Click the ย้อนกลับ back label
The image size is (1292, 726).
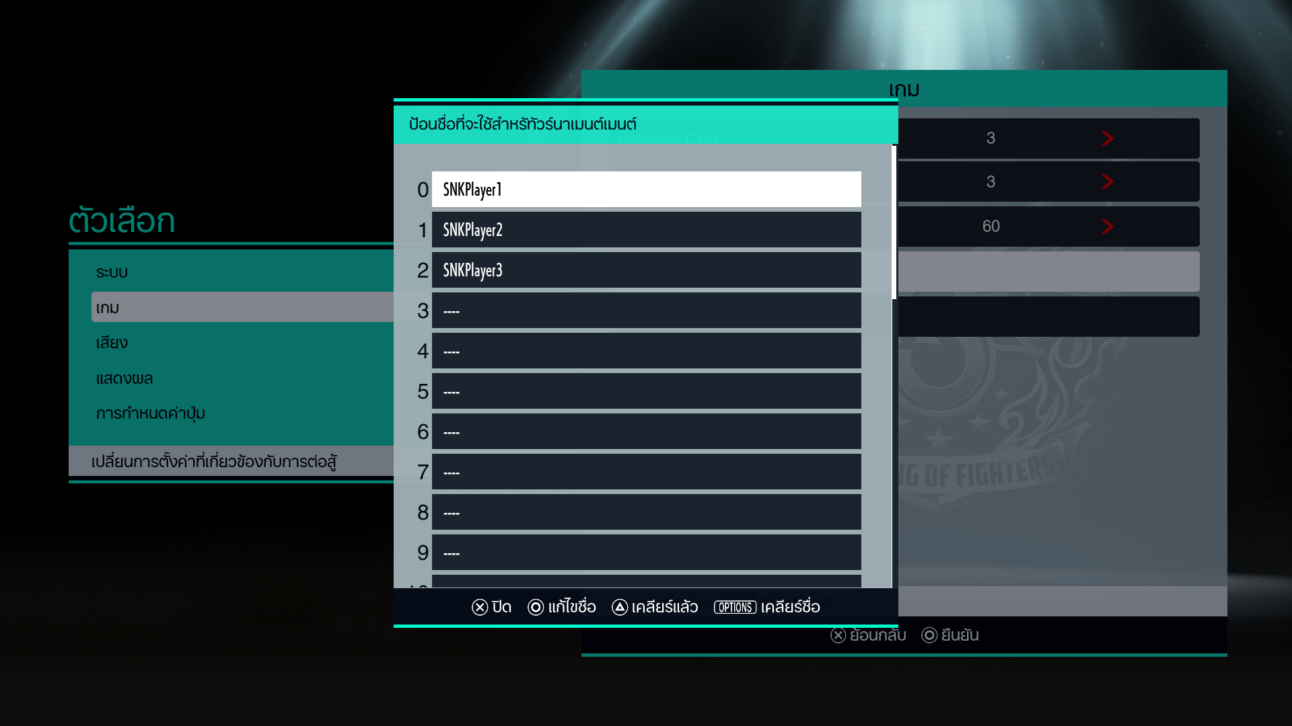[878, 635]
